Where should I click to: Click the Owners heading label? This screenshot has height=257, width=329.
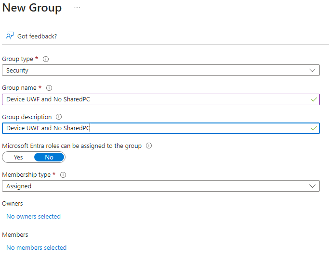pyautogui.click(x=13, y=203)
